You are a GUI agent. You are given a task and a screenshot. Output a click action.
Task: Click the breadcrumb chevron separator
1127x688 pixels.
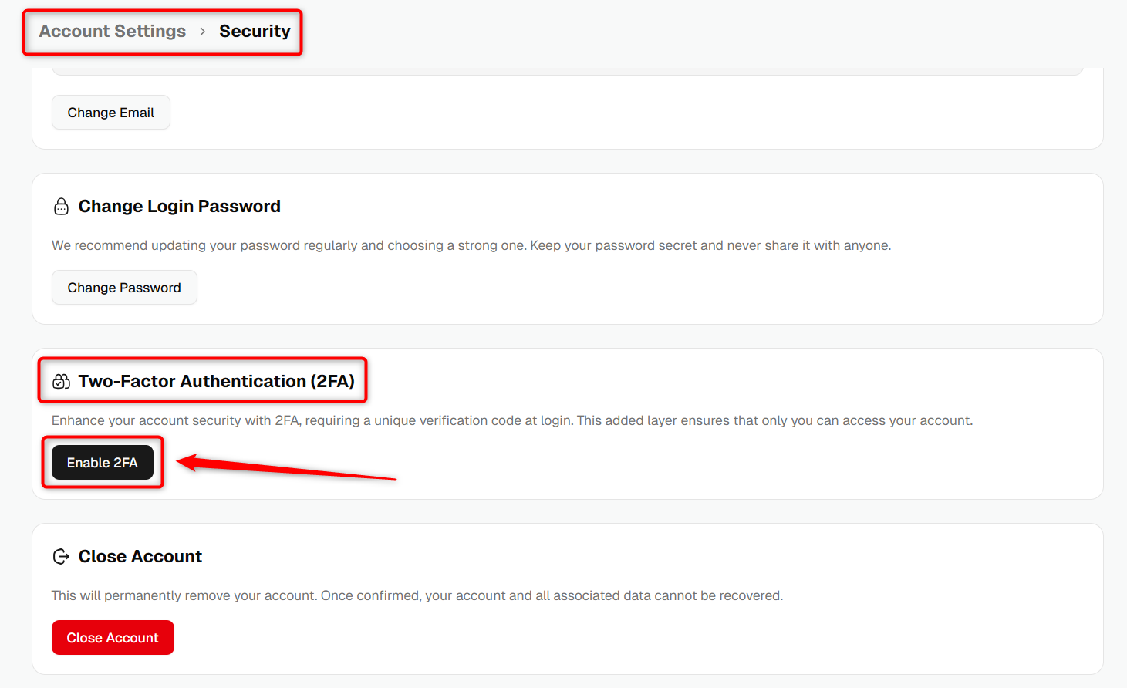(x=203, y=32)
